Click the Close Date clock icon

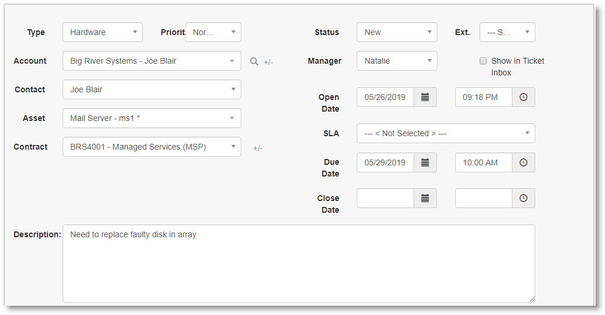point(524,199)
